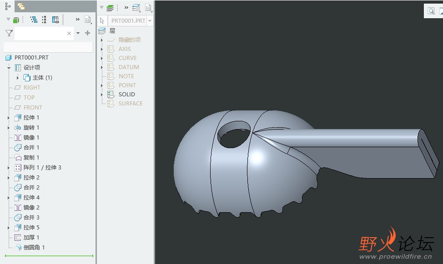Image resolution: width=443 pixels, height=264 pixels.
Task: Expand the SOLID layer
Action: [x=102, y=95]
